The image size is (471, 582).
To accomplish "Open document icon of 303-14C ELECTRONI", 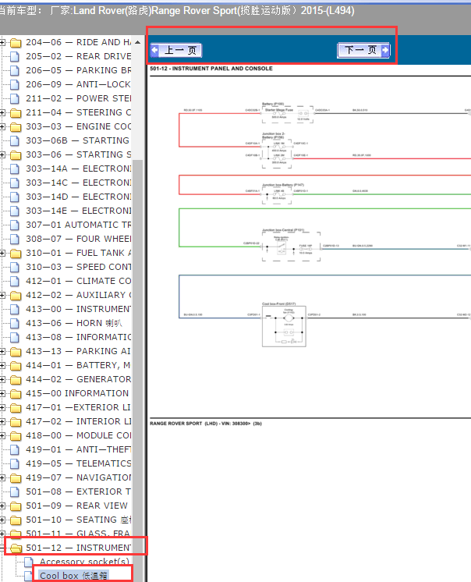I will 15,183.
